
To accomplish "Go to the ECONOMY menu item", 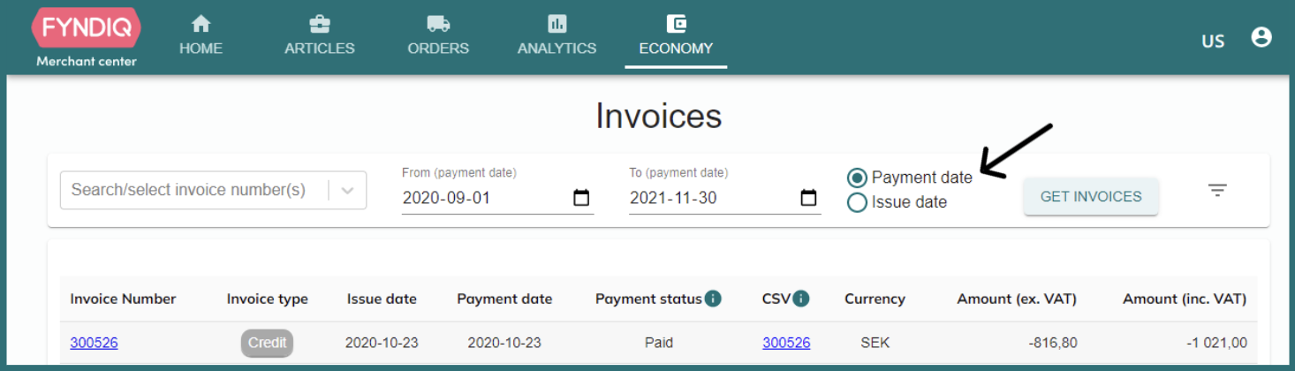I will pyautogui.click(x=676, y=49).
